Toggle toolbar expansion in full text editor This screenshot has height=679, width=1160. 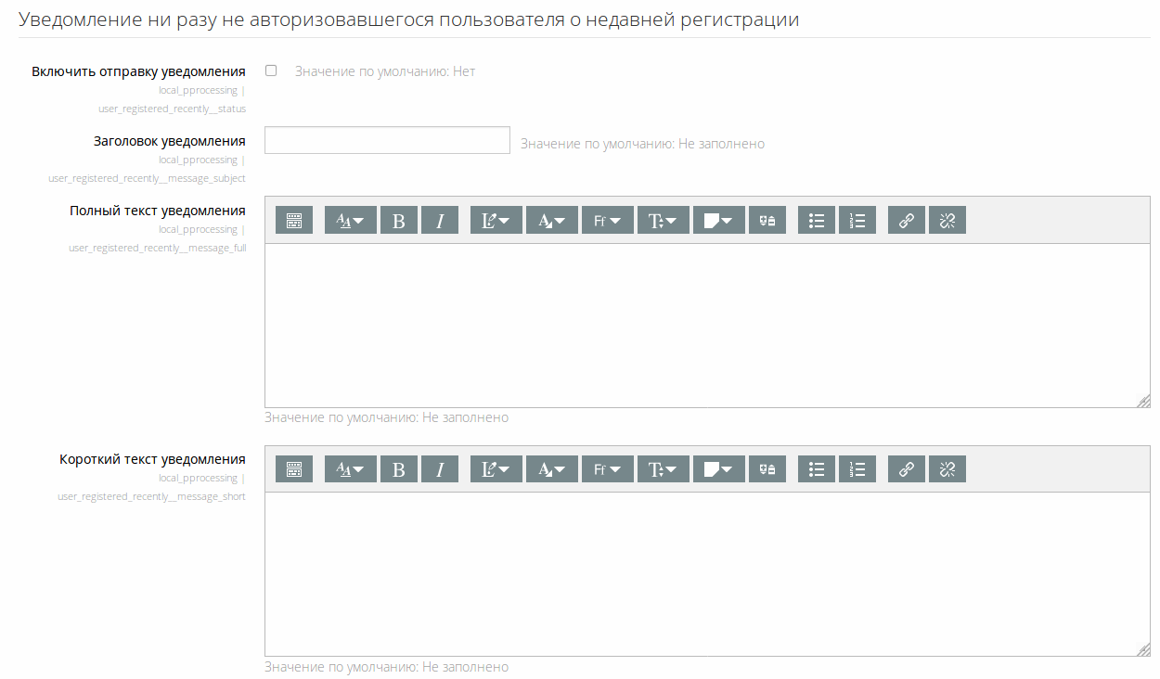294,220
